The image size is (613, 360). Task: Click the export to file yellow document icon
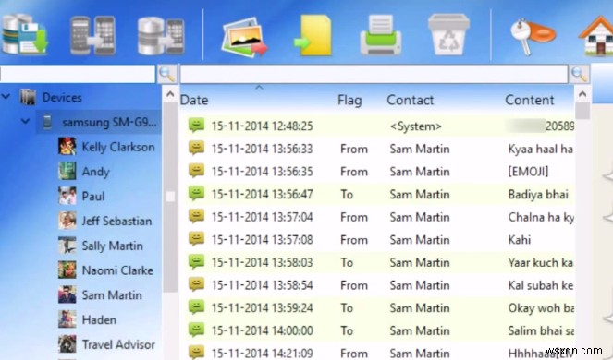(x=313, y=35)
